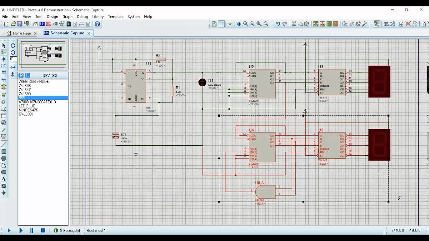The image size is (429, 241).
Task: Pause the simulation
Action: point(32,230)
